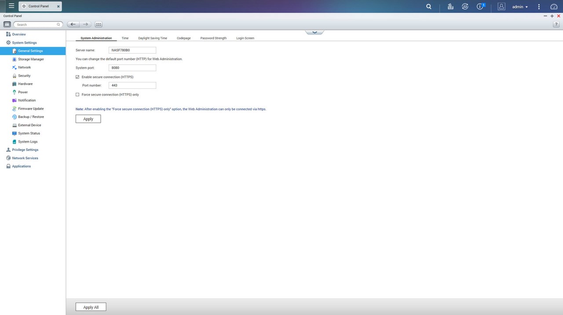Image resolution: width=563 pixels, height=315 pixels.
Task: Open the dashboard gauge icon
Action: point(554,7)
